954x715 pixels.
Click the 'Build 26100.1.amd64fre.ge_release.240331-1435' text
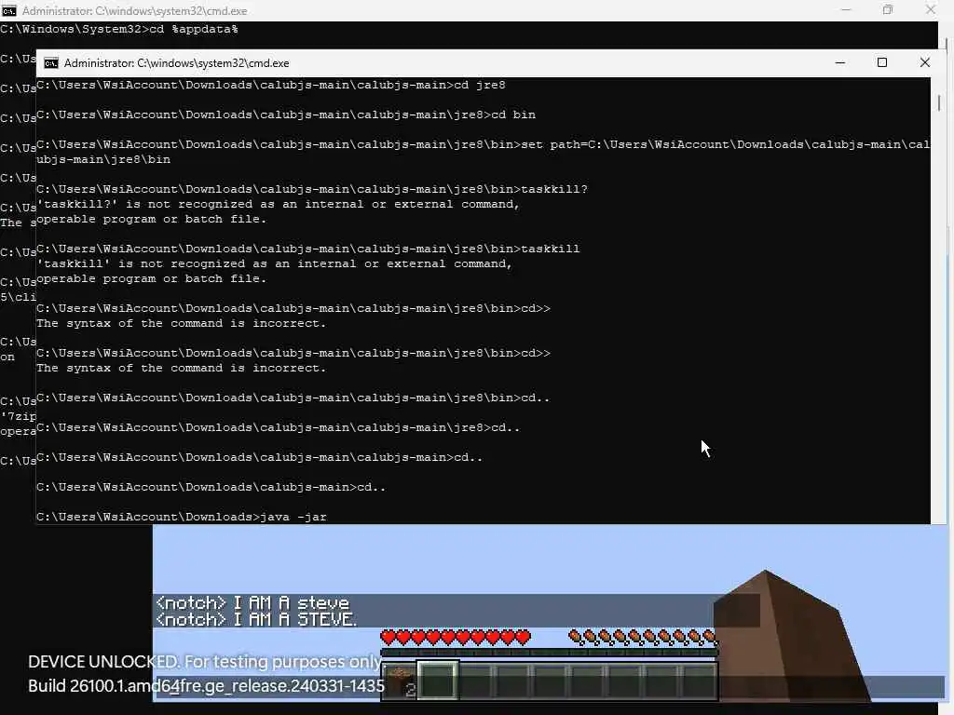pos(206,686)
